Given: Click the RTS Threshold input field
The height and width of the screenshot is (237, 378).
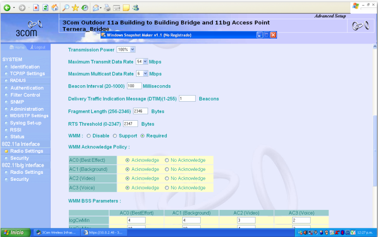Looking at the screenshot, I should 130,124.
